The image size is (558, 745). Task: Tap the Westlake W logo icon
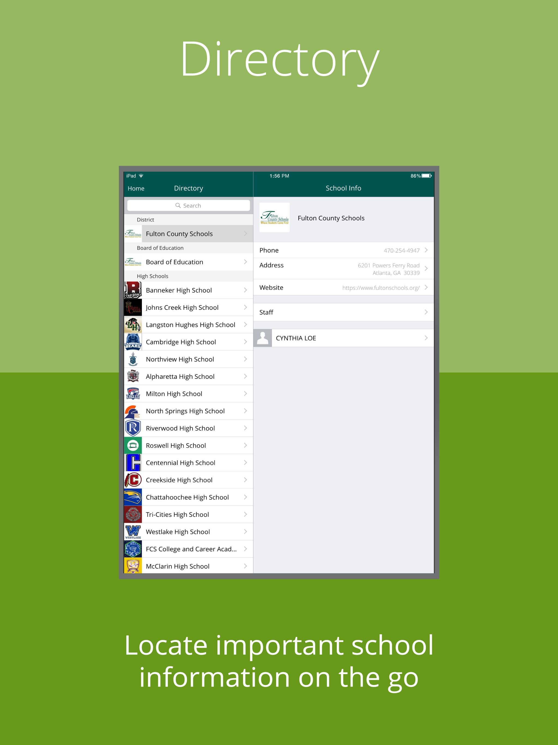(x=133, y=531)
